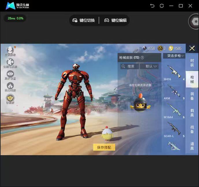Click the 键位编辑 gamepad button

pyautogui.click(x=115, y=20)
